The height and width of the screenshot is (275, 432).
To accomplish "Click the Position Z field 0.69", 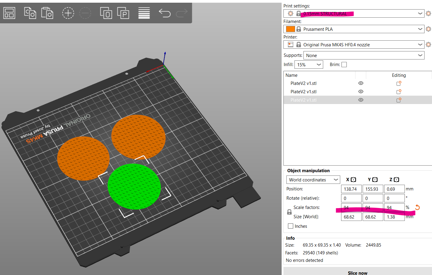I will click(394, 189).
